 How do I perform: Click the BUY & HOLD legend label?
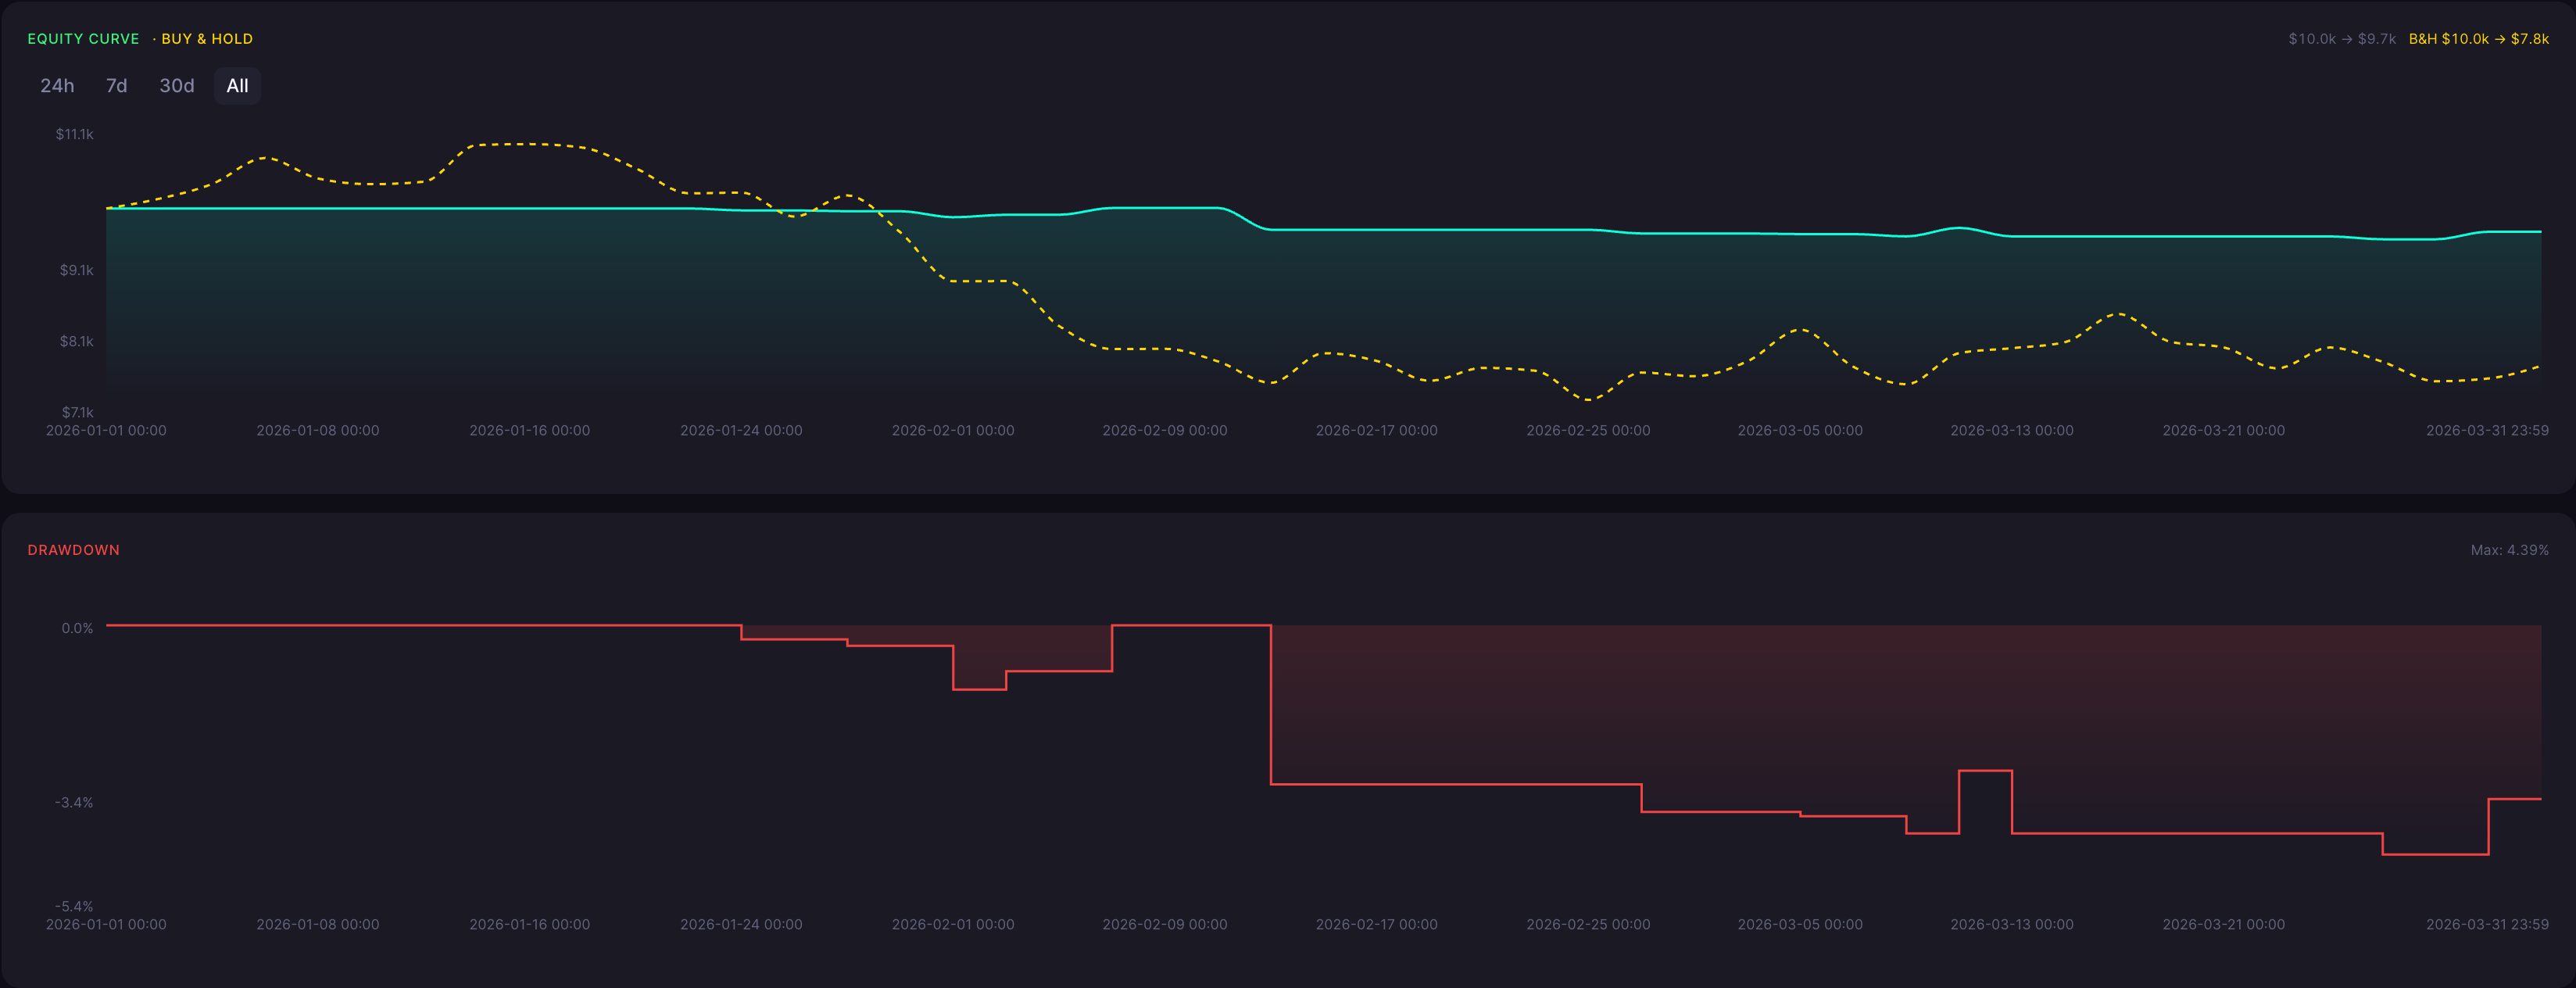coord(207,39)
